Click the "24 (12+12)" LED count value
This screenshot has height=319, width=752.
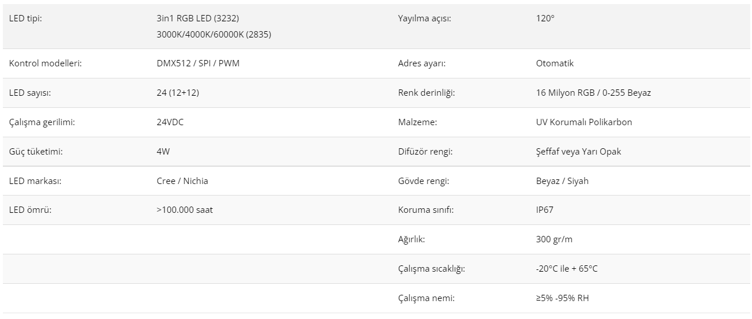pyautogui.click(x=178, y=93)
